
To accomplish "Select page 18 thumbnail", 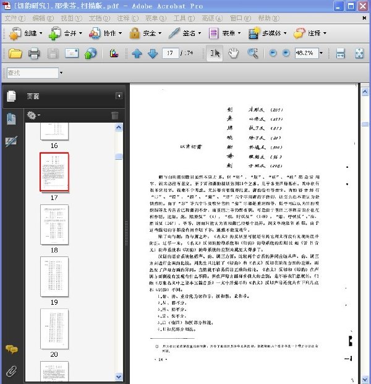I will [54, 225].
